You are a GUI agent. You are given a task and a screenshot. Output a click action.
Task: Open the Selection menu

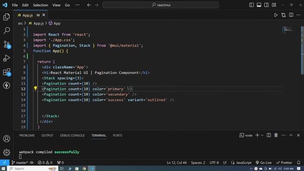click(x=40, y=5)
